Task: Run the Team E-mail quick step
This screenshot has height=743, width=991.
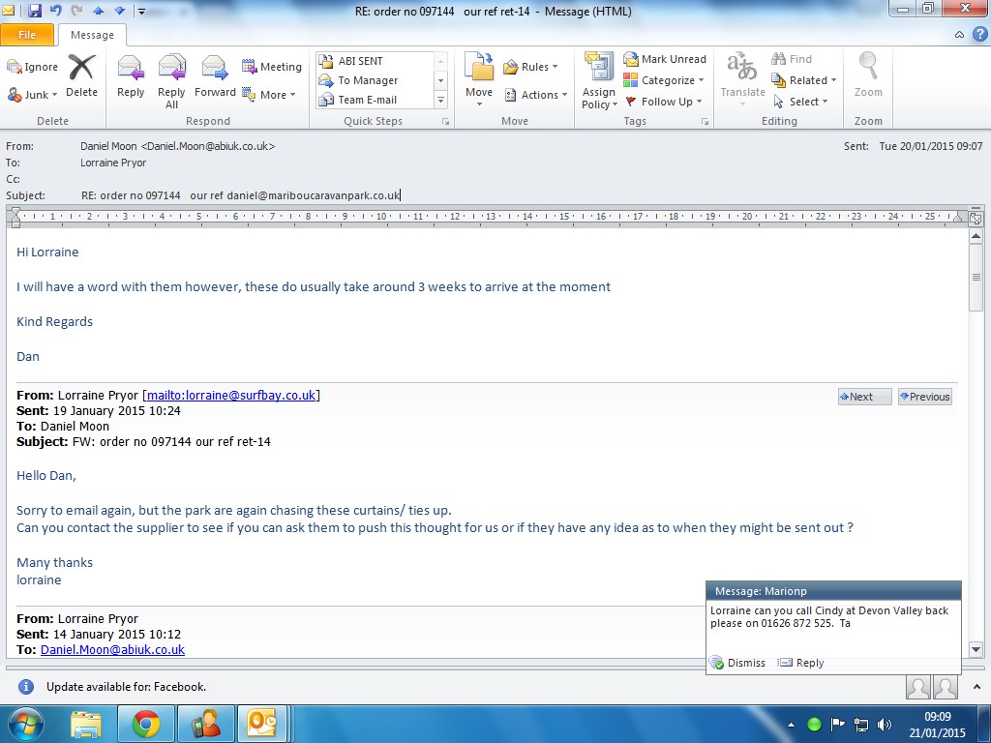Action: 375,100
